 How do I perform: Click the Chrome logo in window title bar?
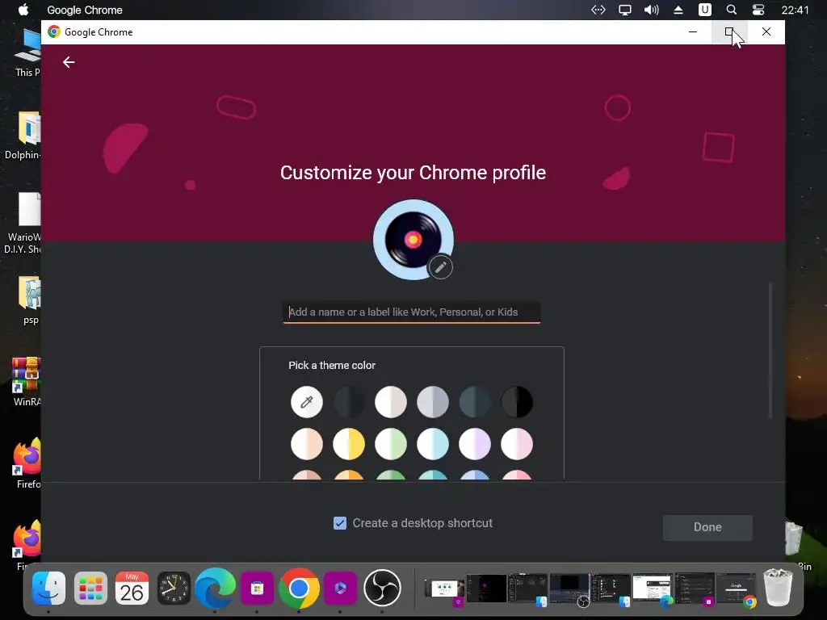point(54,32)
